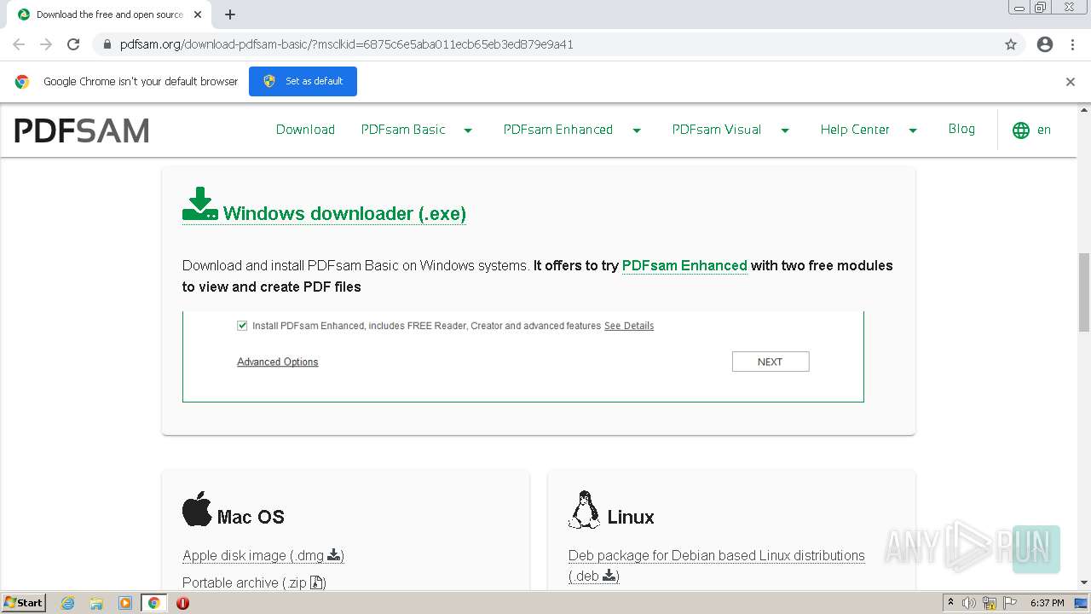Screen dimensions: 1091x614
Task: Go to the Blog page
Action: (x=961, y=129)
